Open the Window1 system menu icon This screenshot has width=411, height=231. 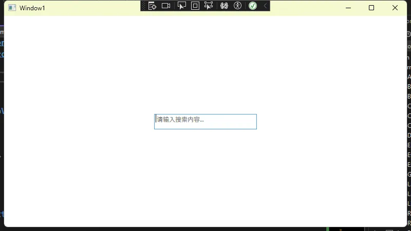click(x=12, y=8)
